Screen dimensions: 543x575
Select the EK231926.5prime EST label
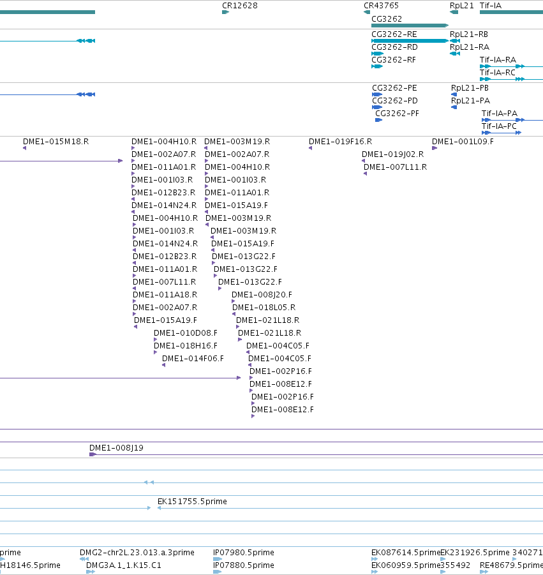click(475, 552)
